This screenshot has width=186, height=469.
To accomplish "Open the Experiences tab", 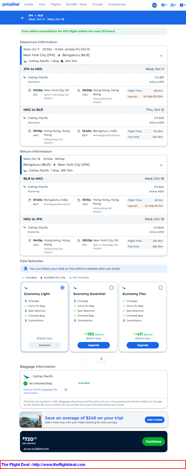I will [117, 4].
